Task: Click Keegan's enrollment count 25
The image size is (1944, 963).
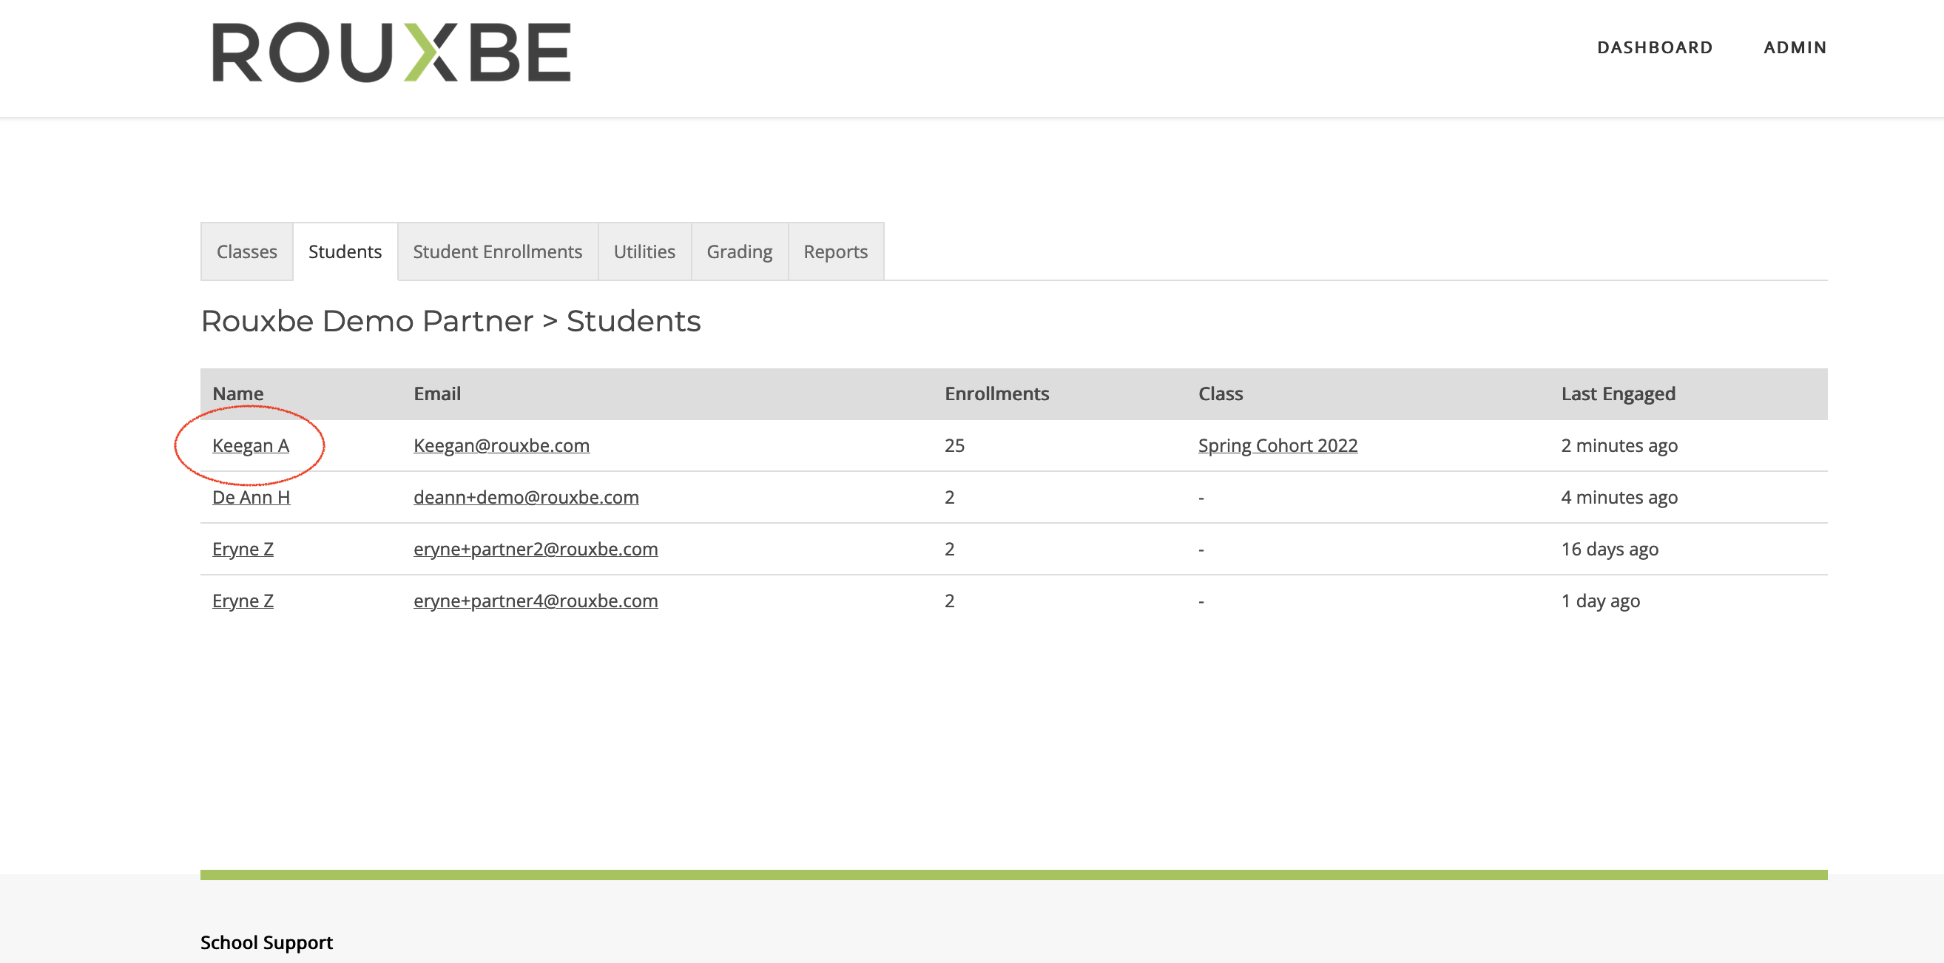Action: tap(954, 445)
